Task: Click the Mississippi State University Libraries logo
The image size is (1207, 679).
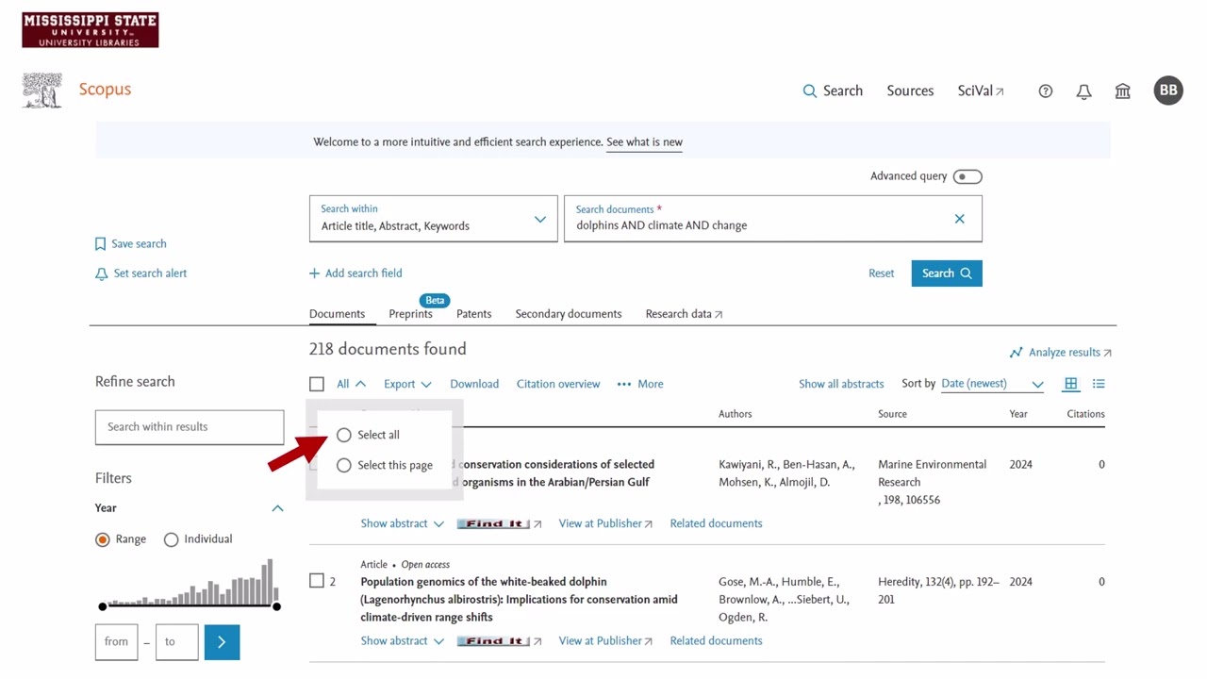Action: click(x=91, y=30)
